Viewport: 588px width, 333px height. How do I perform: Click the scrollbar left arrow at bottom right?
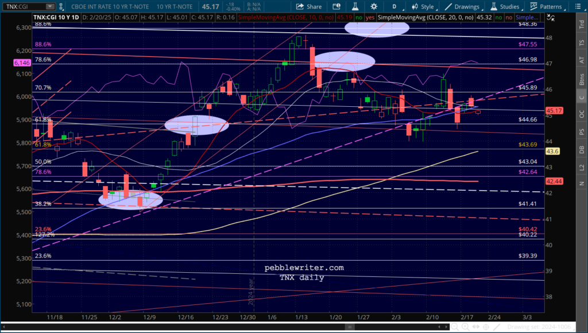pos(439,327)
